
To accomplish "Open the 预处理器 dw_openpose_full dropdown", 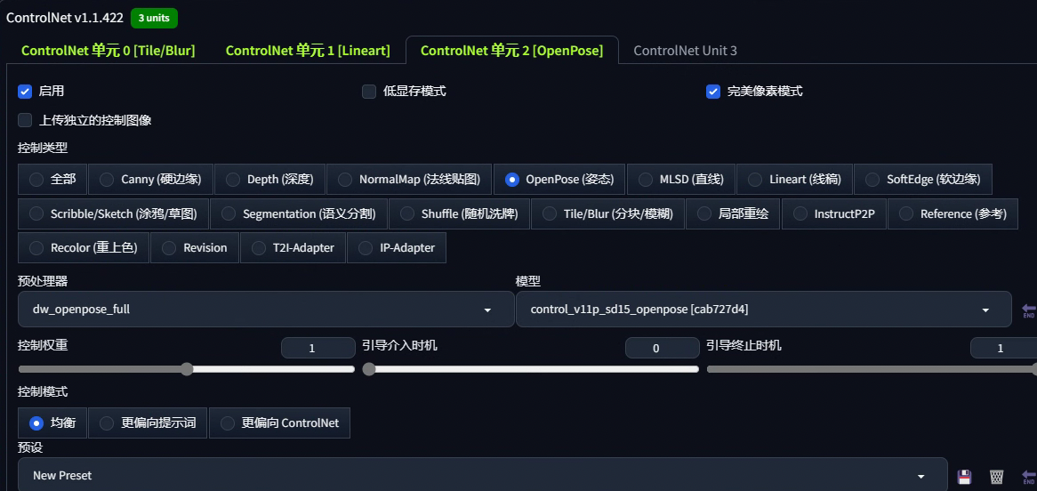I will (x=266, y=309).
